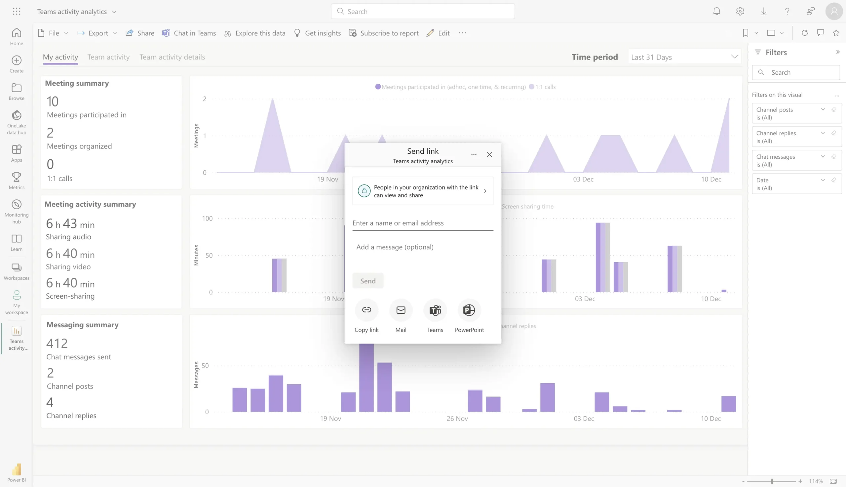Screen dimensions: 846x487
Task: Switch to Team activity tab
Action: (x=108, y=57)
